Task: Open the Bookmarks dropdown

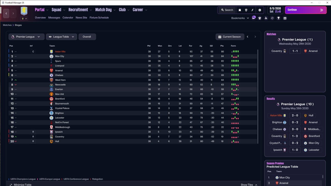Action: (x=240, y=18)
